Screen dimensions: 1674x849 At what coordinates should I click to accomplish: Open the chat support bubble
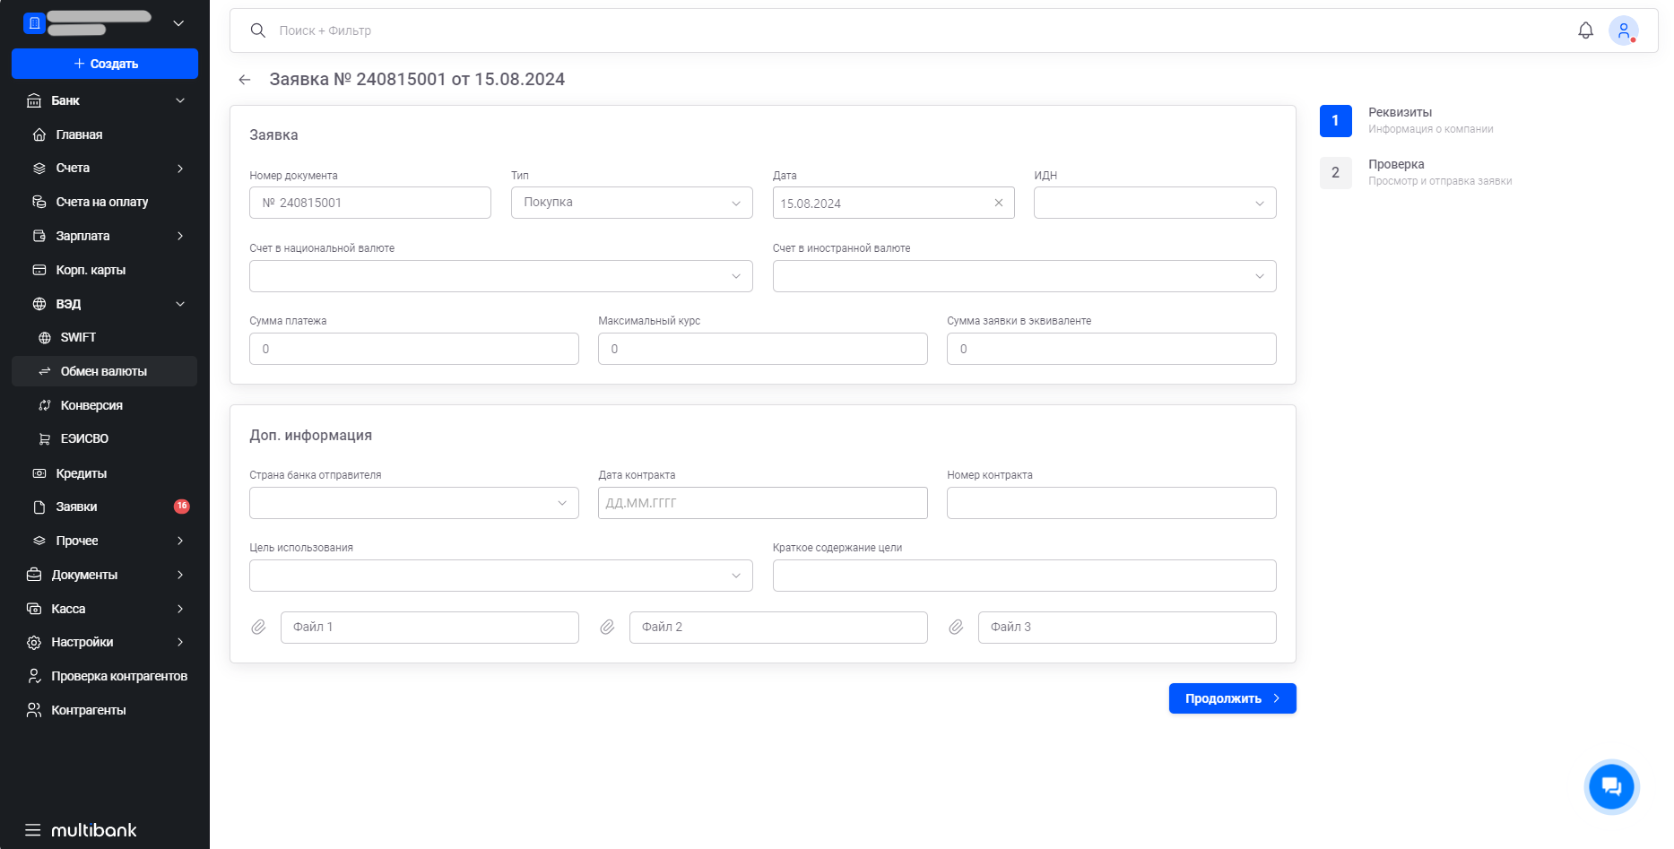click(x=1611, y=787)
